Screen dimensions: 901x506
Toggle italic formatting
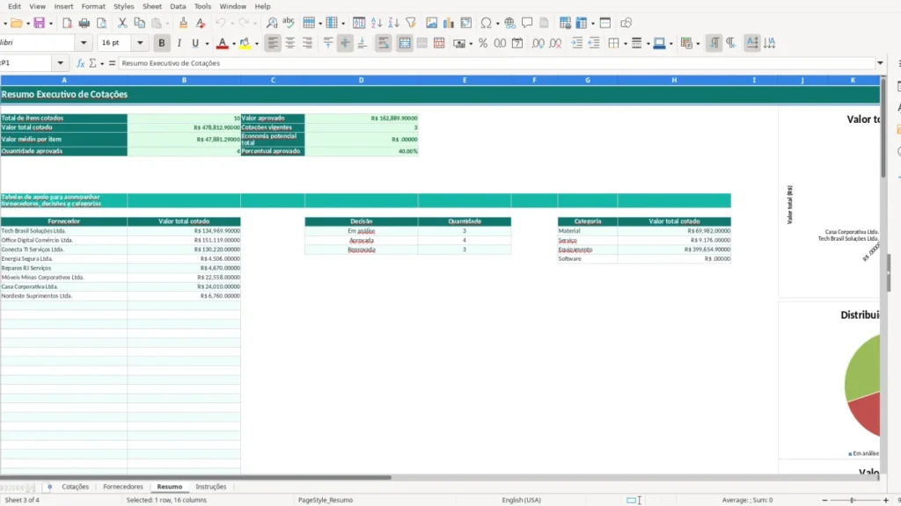[179, 43]
